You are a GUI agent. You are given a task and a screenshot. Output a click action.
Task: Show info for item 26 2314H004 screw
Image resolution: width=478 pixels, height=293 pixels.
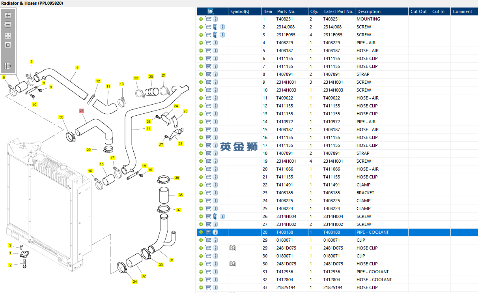[222, 216]
